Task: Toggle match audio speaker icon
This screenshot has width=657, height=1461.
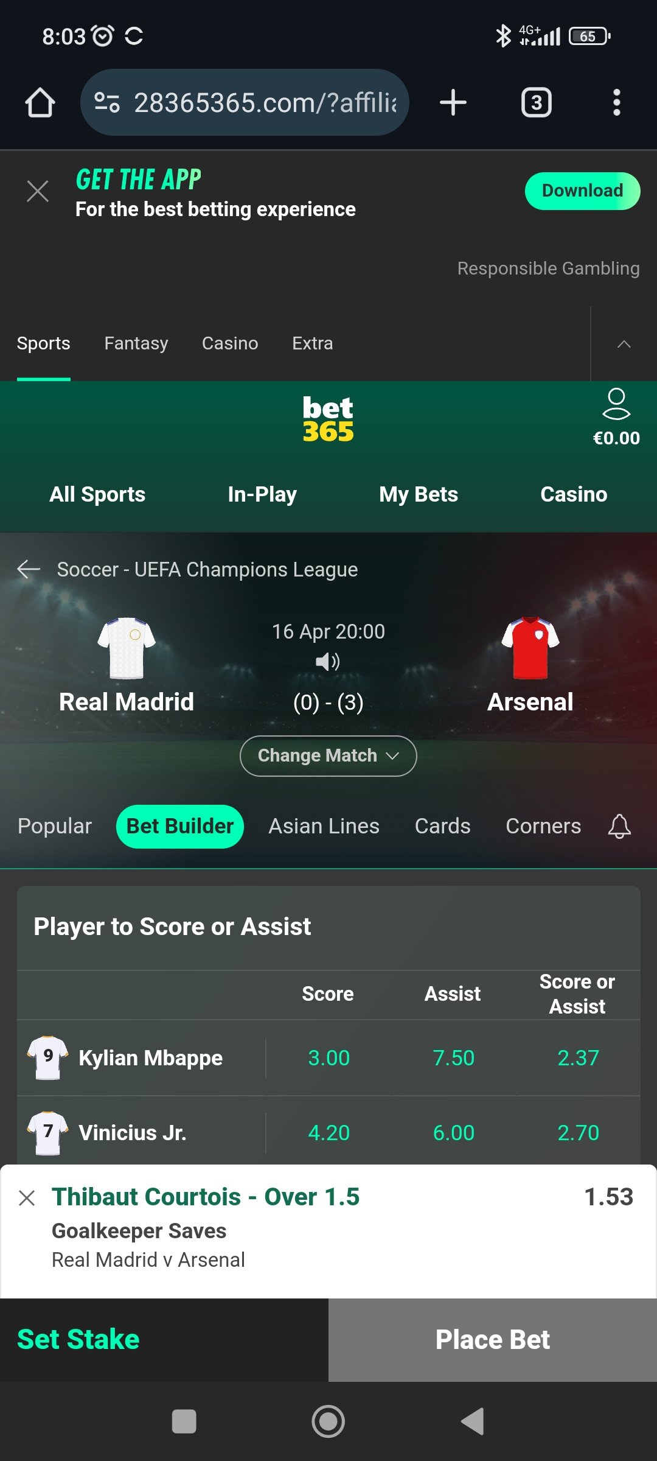Action: click(328, 661)
